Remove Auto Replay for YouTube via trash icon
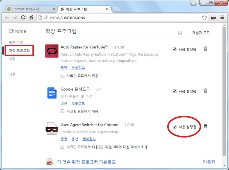 [205, 49]
